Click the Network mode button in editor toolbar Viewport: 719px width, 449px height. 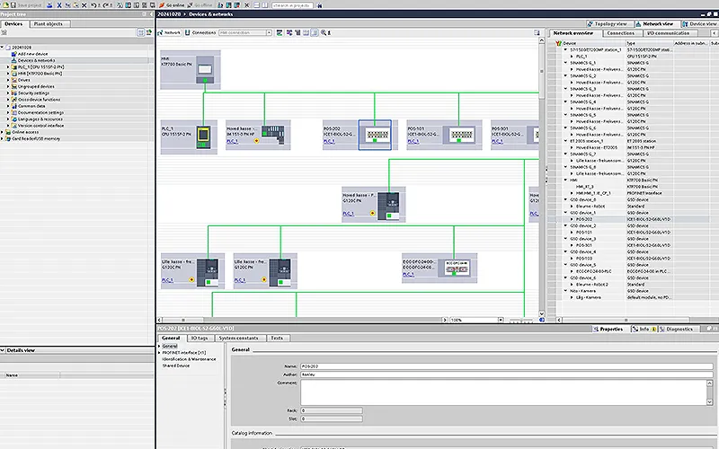(x=169, y=32)
